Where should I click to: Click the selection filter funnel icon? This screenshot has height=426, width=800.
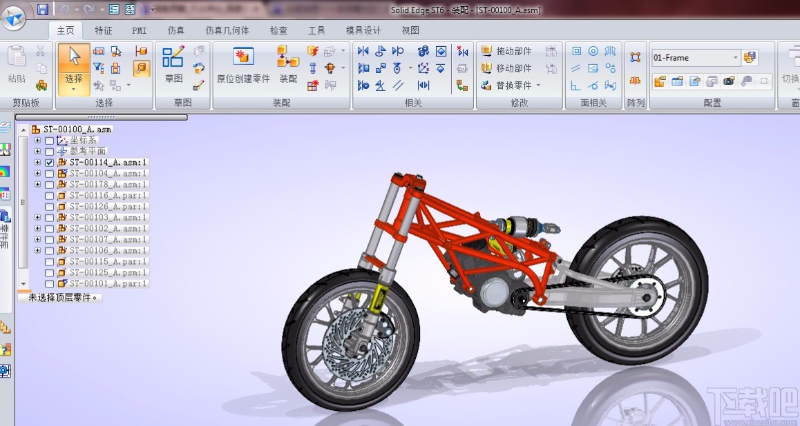(99, 68)
